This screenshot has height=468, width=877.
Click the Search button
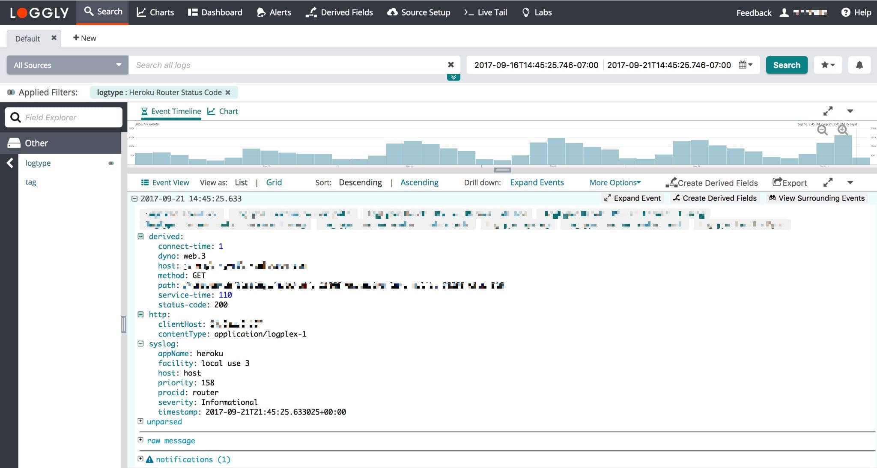point(786,65)
